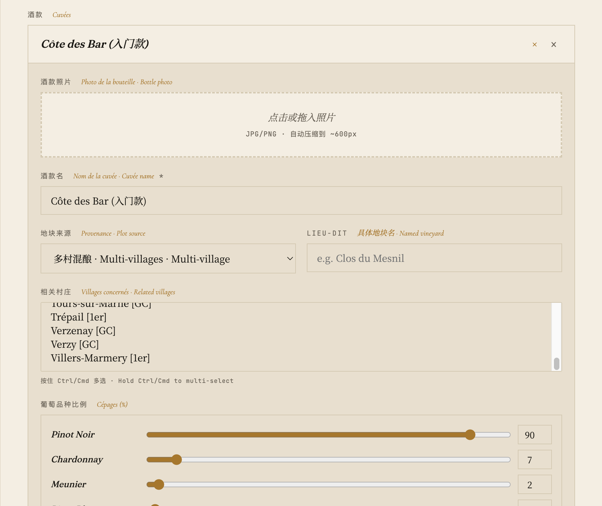Viewport: 602px width, 506px height.
Task: Pick Villers-Marmery [1er] village option
Action: (x=100, y=358)
